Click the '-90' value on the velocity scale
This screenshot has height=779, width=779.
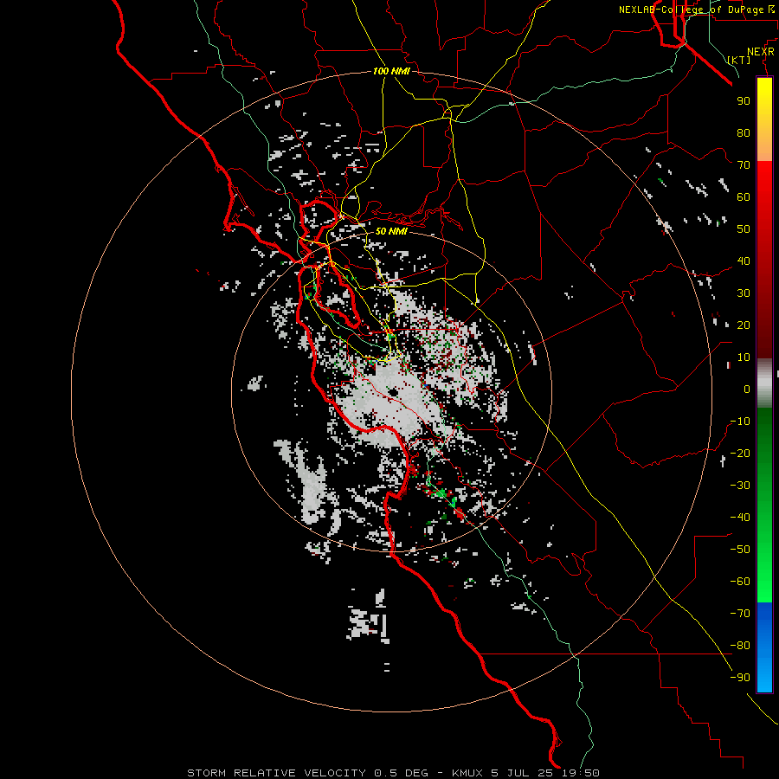[x=740, y=677]
